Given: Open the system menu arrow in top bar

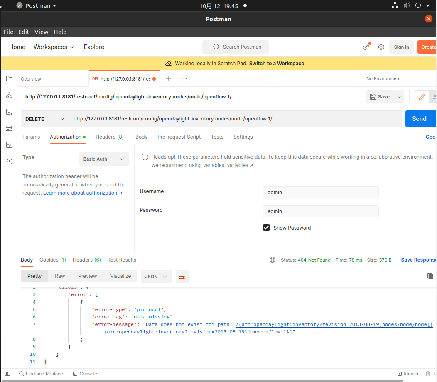Looking at the screenshot, I should (428, 5).
